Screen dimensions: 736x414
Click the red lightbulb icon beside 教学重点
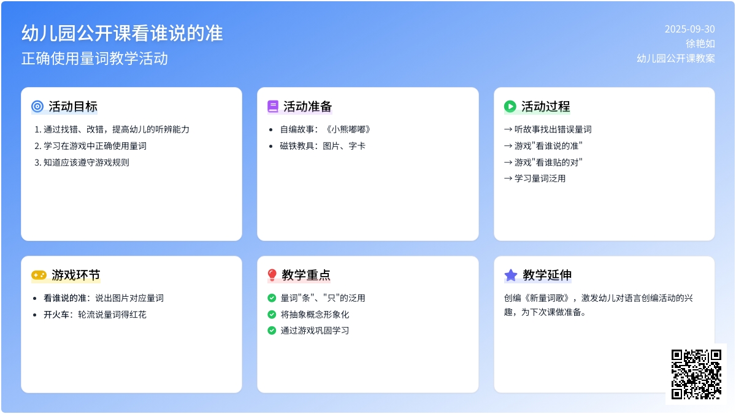pyautogui.click(x=272, y=275)
